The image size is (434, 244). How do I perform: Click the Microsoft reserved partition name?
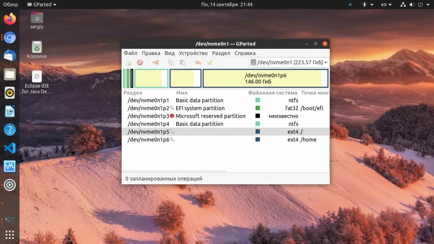point(211,116)
